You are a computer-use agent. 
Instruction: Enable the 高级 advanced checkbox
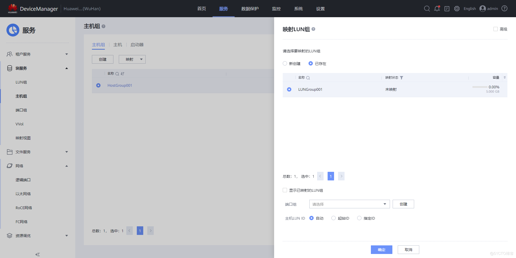pos(496,29)
